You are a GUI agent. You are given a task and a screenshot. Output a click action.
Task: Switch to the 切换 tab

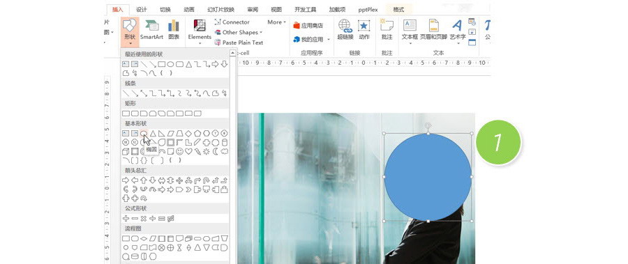tap(165, 10)
